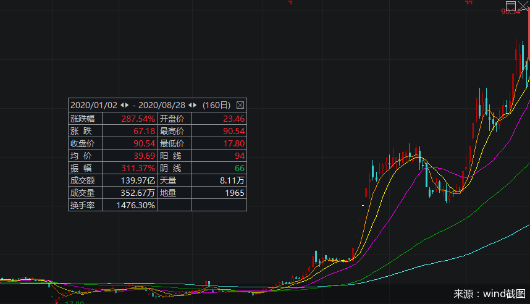530x304 pixels.
Task: Click the (160日) day count label
Action: 216,105
